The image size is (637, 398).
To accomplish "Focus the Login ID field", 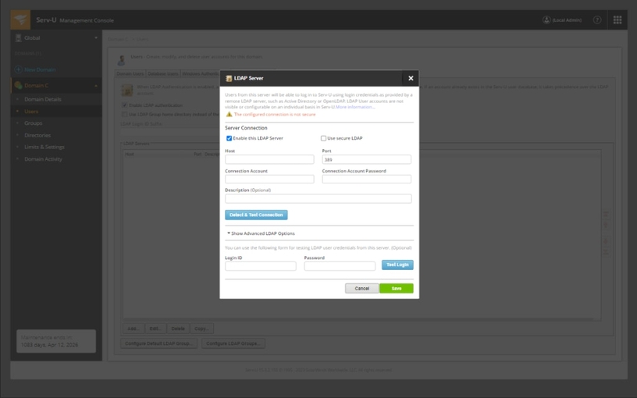I will click(x=261, y=266).
